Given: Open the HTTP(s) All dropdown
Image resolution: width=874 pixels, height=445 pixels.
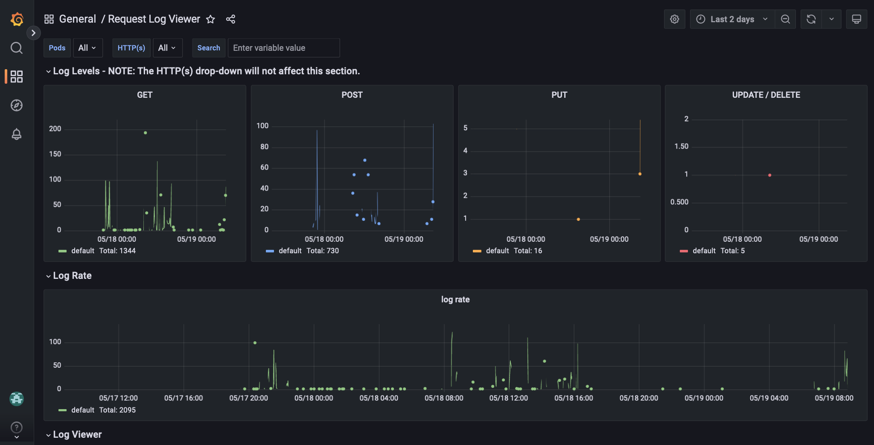Looking at the screenshot, I should pos(167,48).
